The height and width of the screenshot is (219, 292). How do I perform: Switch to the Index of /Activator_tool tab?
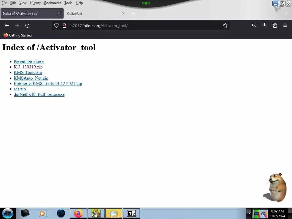(32, 14)
